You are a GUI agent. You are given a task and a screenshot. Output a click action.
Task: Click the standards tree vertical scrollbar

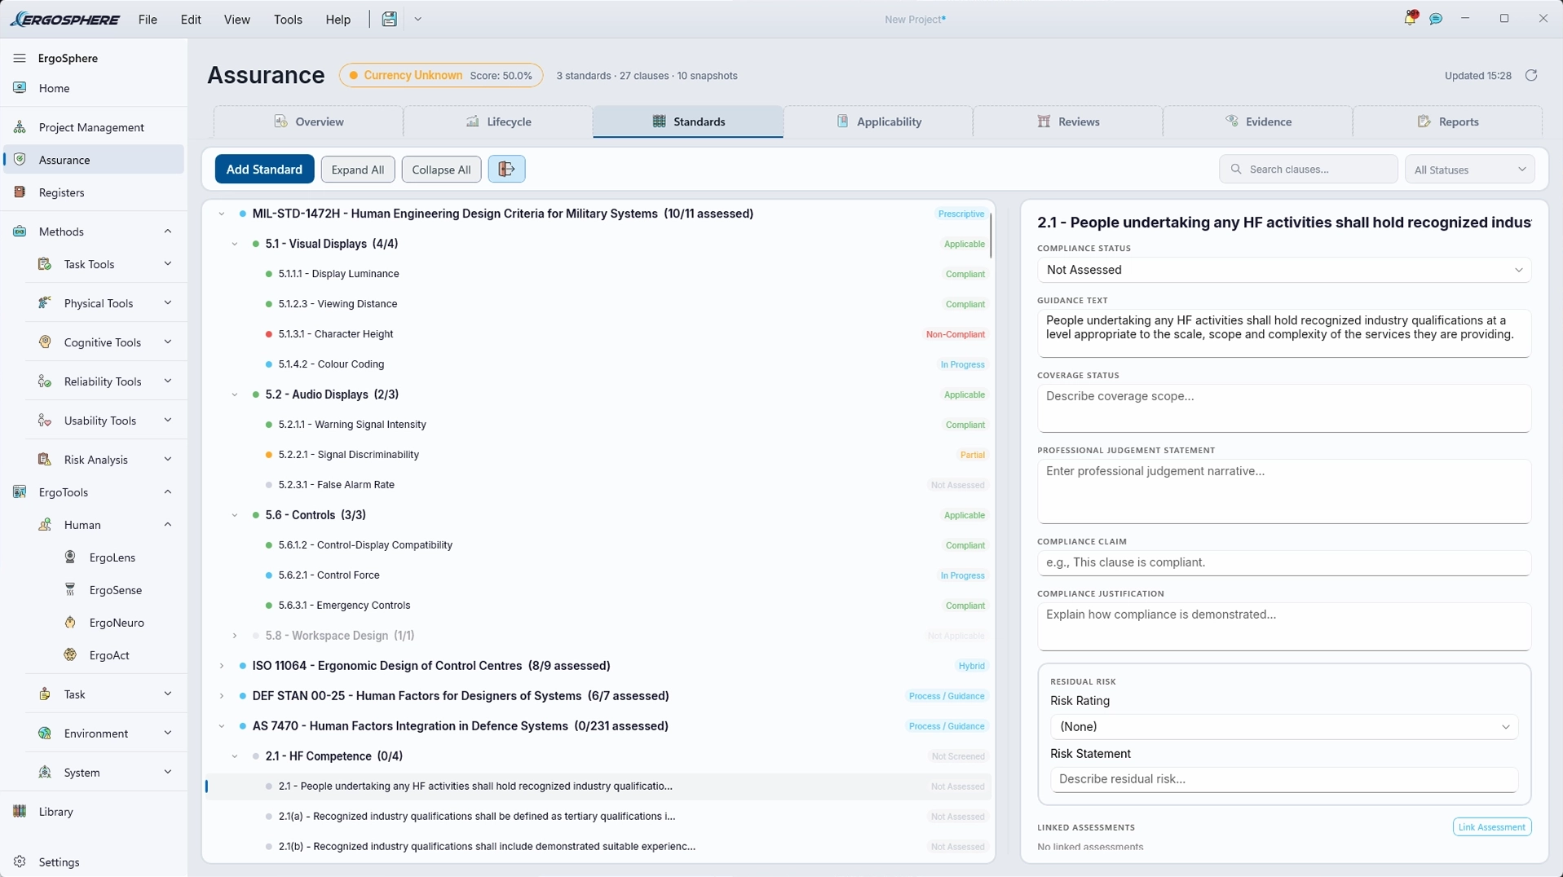[x=991, y=236]
